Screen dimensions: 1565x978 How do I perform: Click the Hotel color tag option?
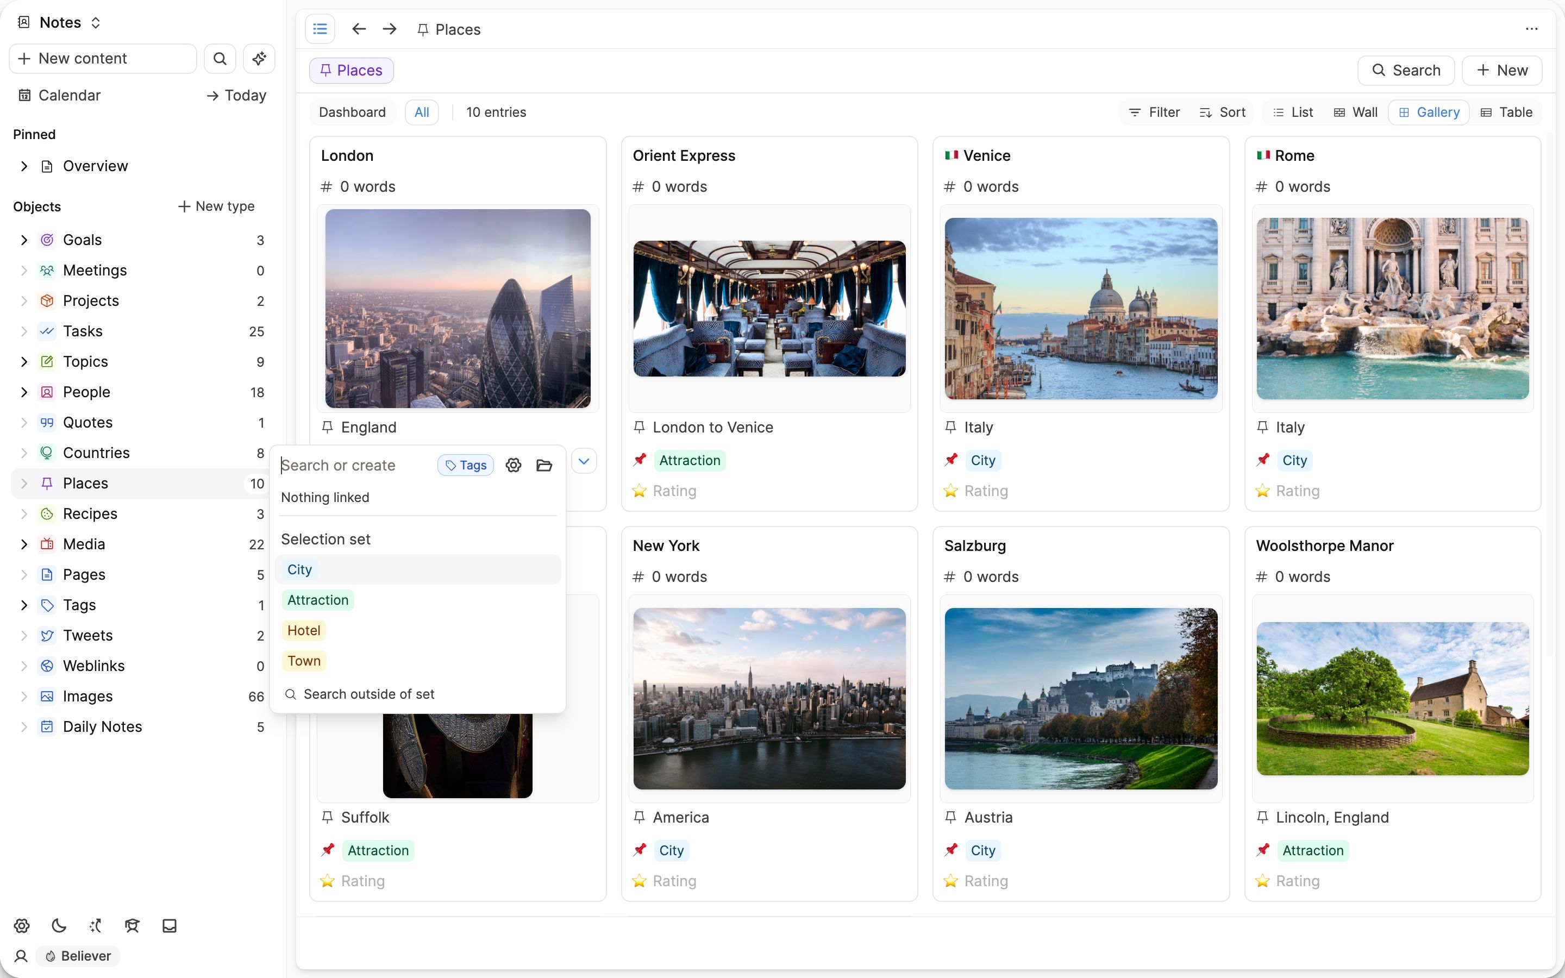click(303, 631)
